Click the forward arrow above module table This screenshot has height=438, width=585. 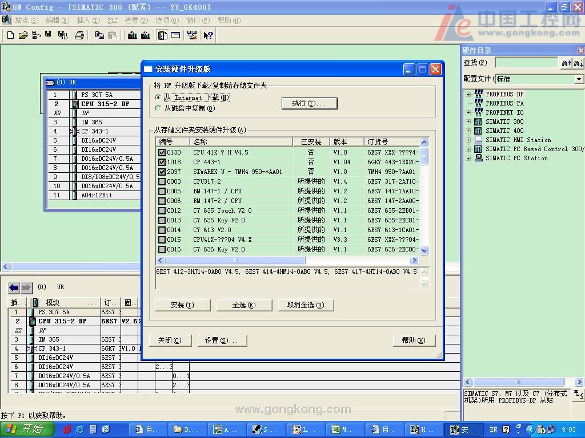tap(26, 287)
